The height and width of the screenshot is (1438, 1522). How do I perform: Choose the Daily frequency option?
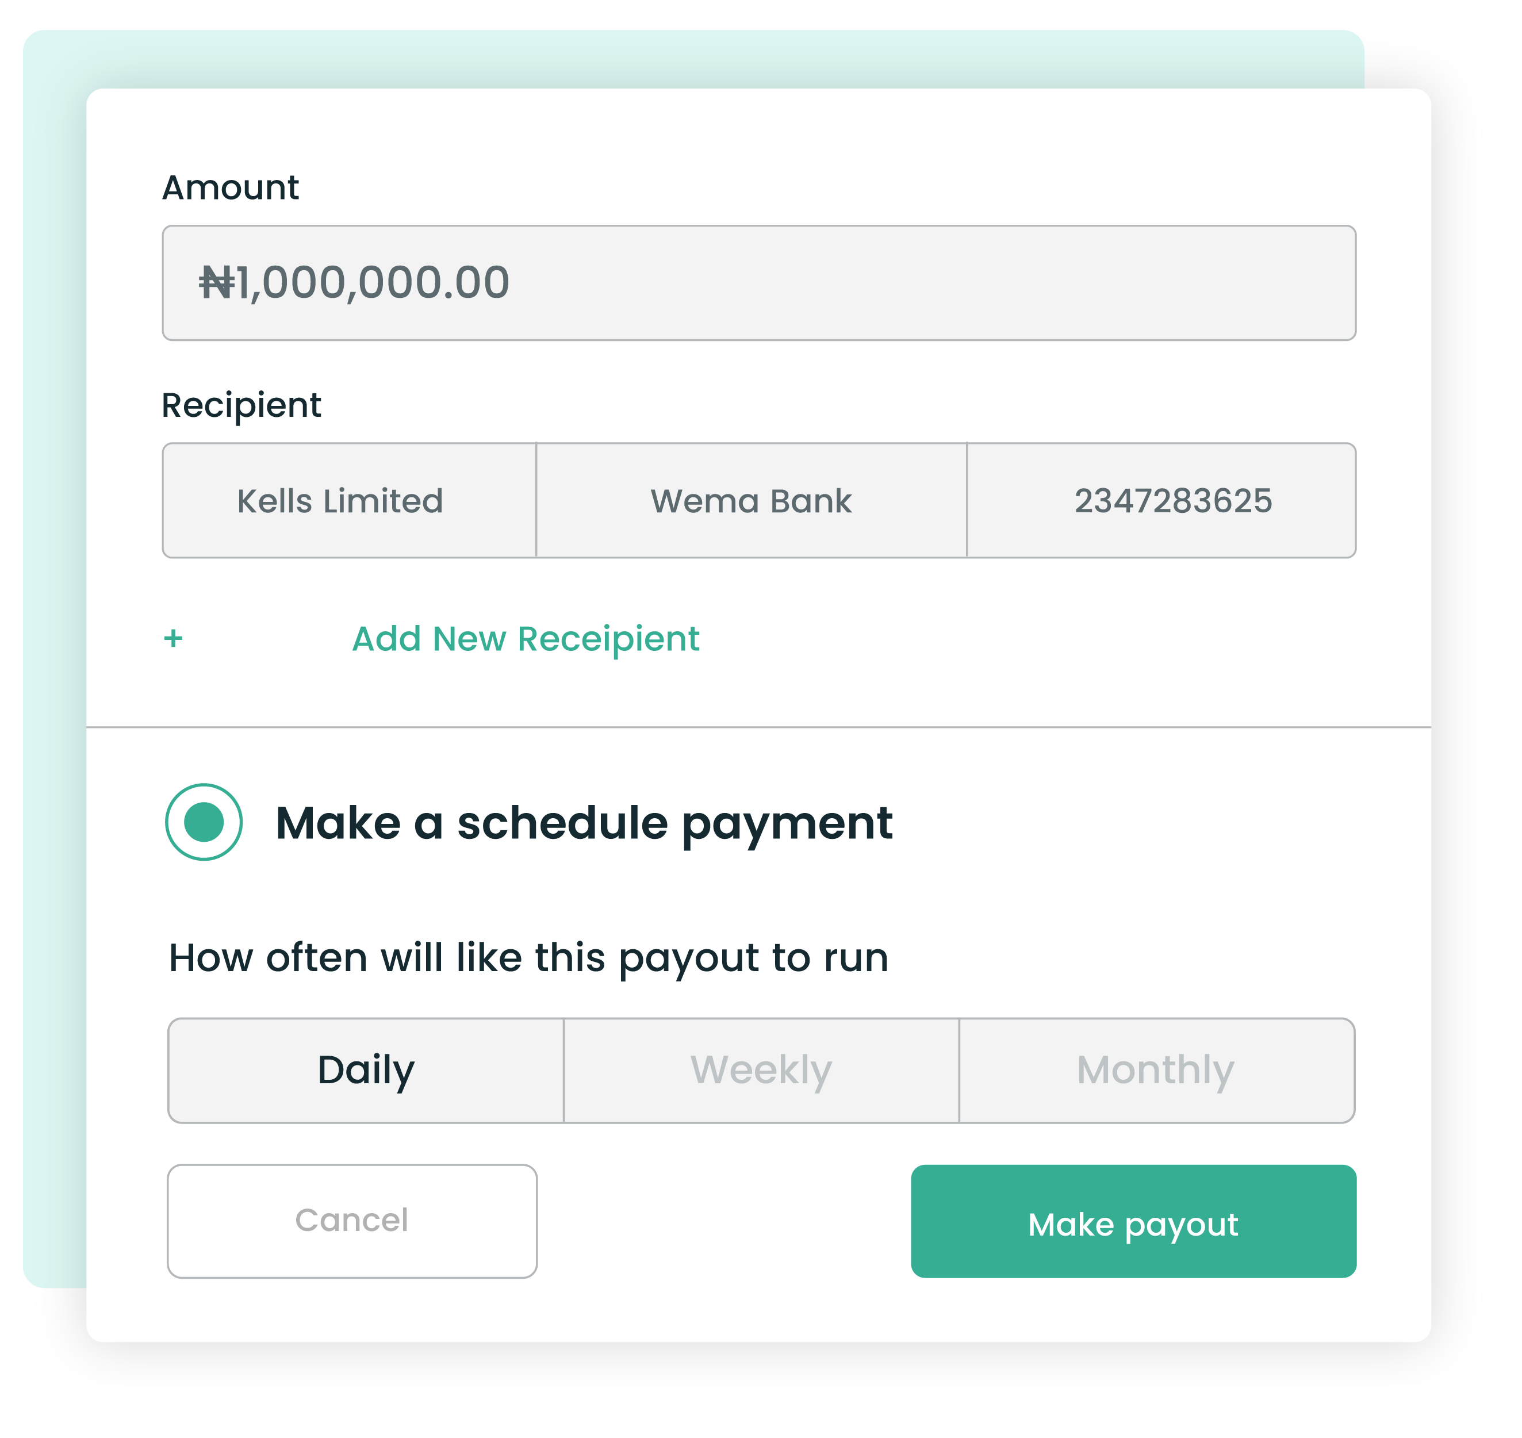[366, 1070]
